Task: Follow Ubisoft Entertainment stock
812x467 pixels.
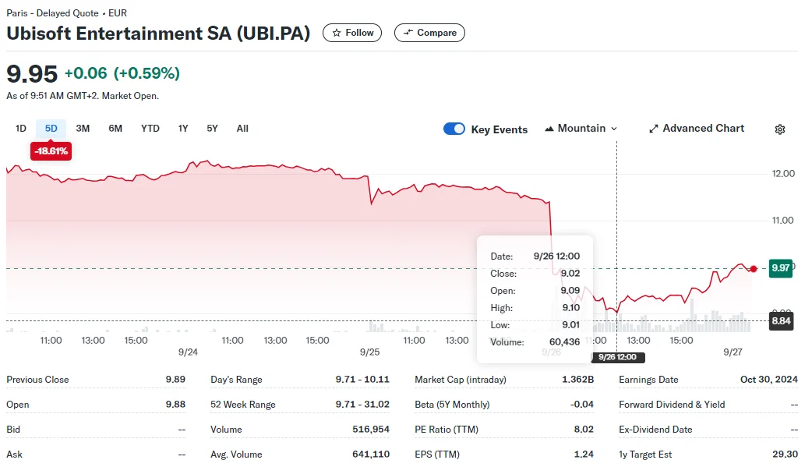Action: [352, 33]
